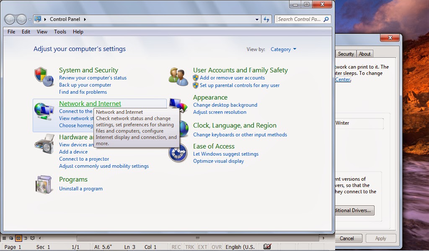Click Set up parental controls for any user
Screen dimensions: 429x251
click(x=240, y=85)
